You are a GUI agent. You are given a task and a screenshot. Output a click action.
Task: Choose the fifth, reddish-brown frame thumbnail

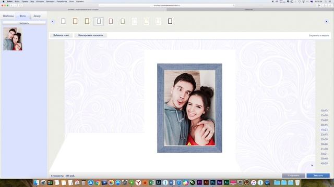tap(111, 21)
